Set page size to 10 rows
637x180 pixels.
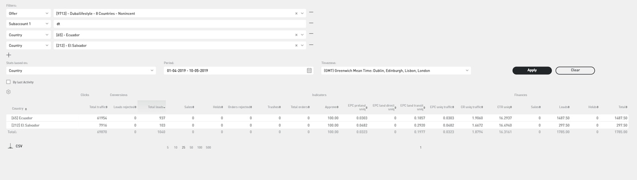[176, 148]
